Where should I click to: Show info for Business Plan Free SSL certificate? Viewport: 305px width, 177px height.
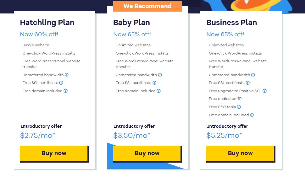click(248, 83)
